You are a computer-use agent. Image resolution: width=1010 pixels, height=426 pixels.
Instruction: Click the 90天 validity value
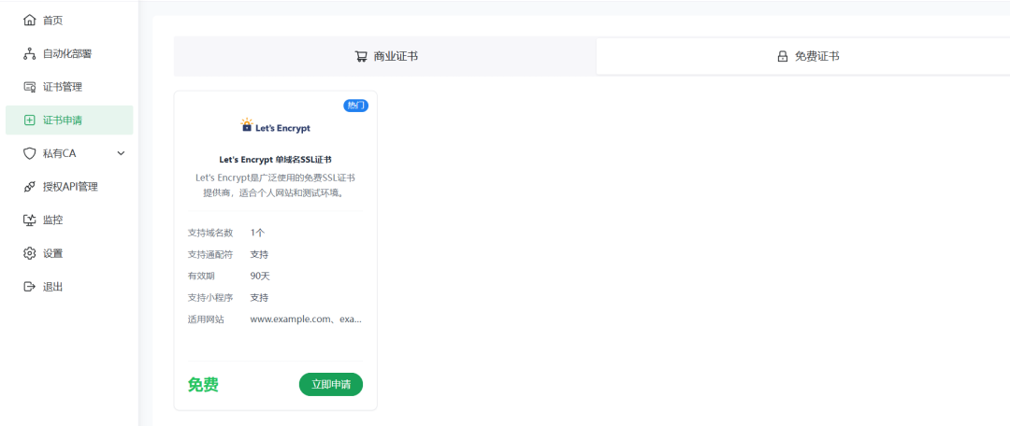(x=260, y=277)
